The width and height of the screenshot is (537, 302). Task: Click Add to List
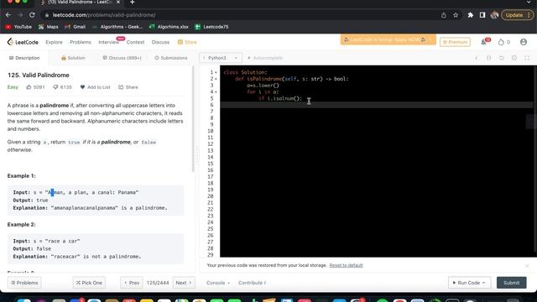pos(95,87)
